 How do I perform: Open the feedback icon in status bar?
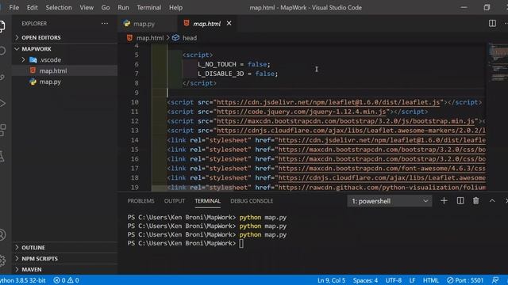495,280
